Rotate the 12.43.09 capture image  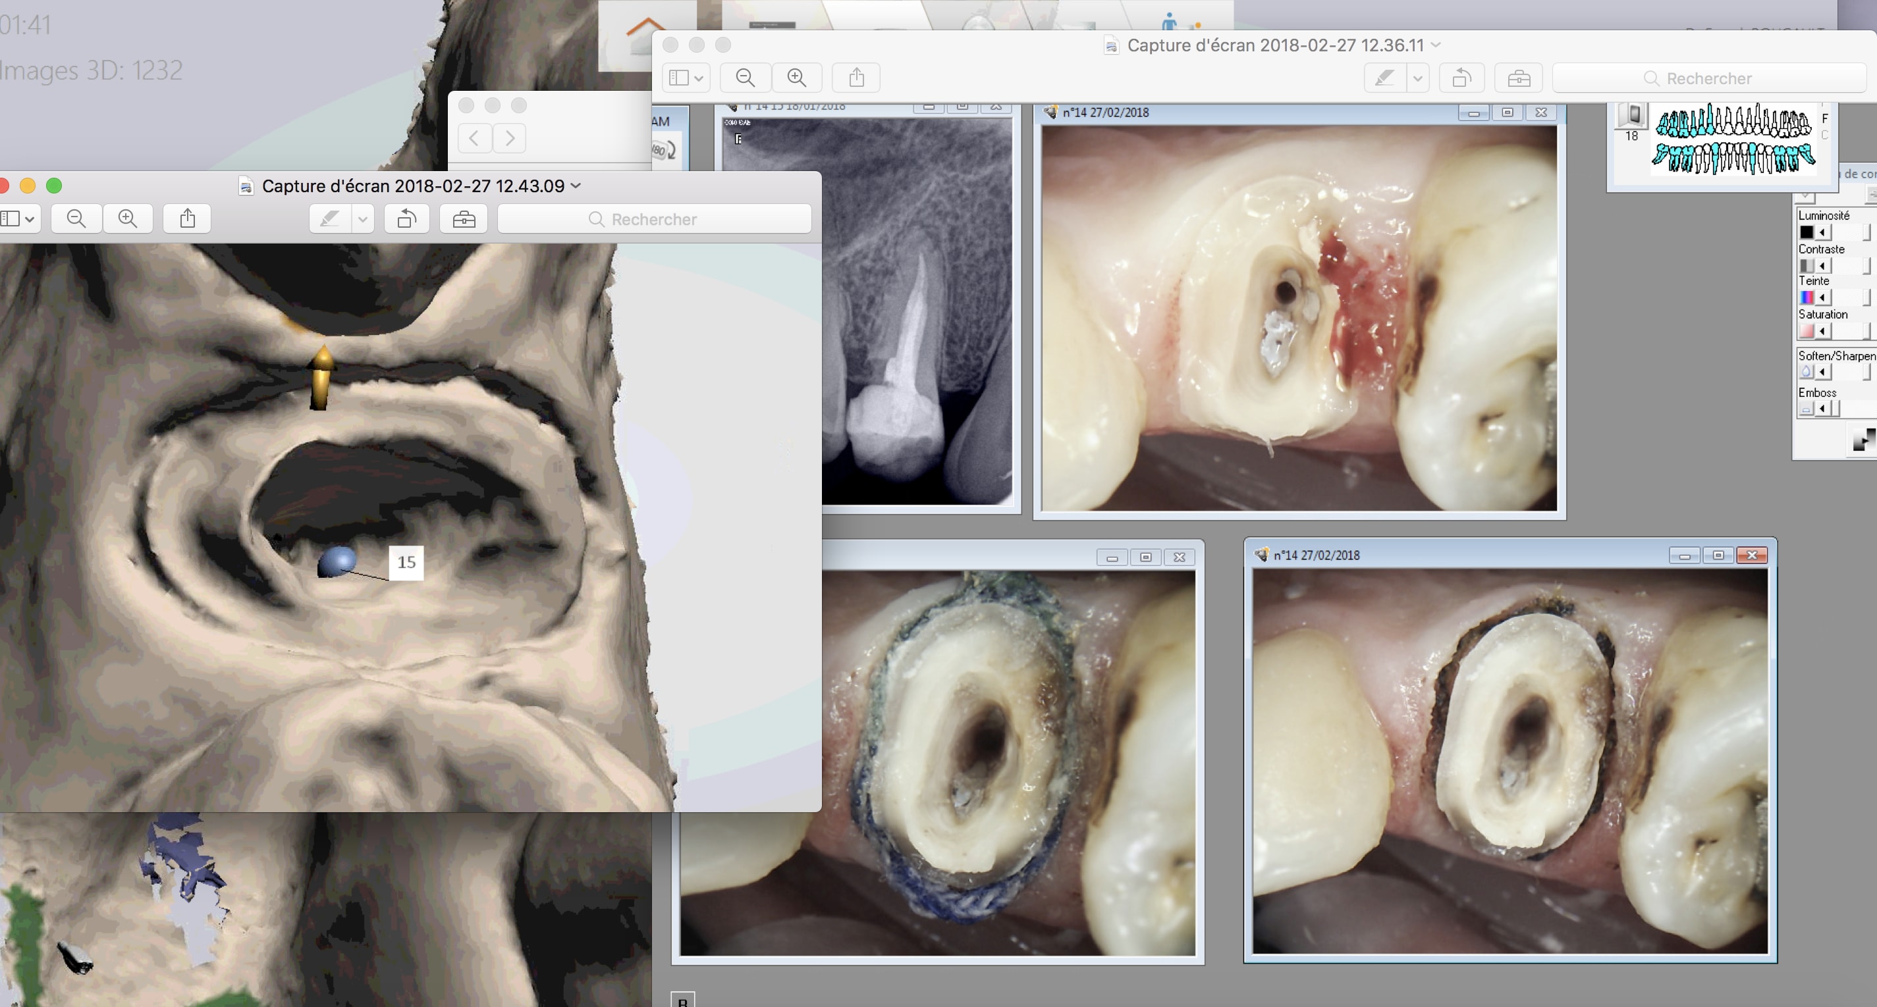click(x=406, y=219)
